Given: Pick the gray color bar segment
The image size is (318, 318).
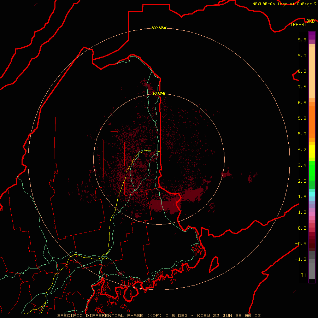Looking at the screenshot, I should (312, 269).
